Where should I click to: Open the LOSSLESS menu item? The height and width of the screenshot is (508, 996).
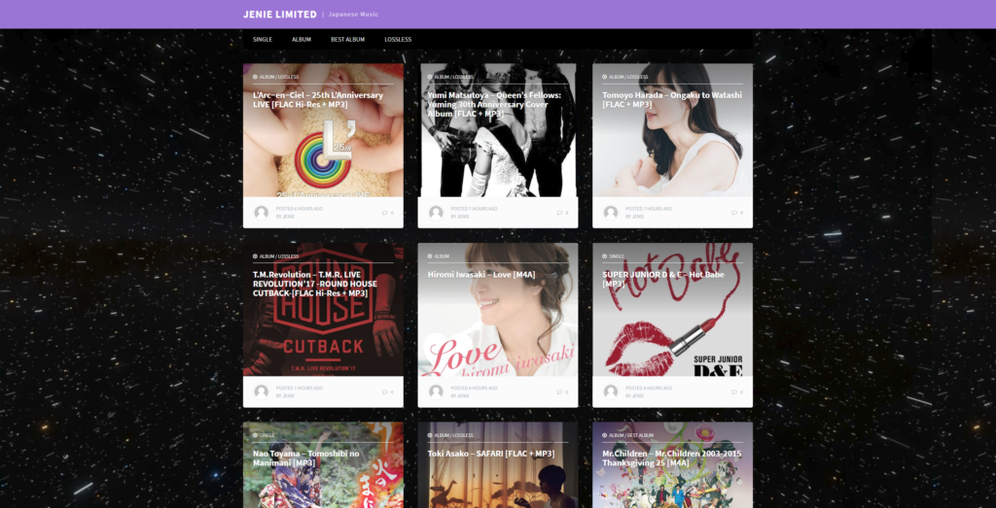398,39
